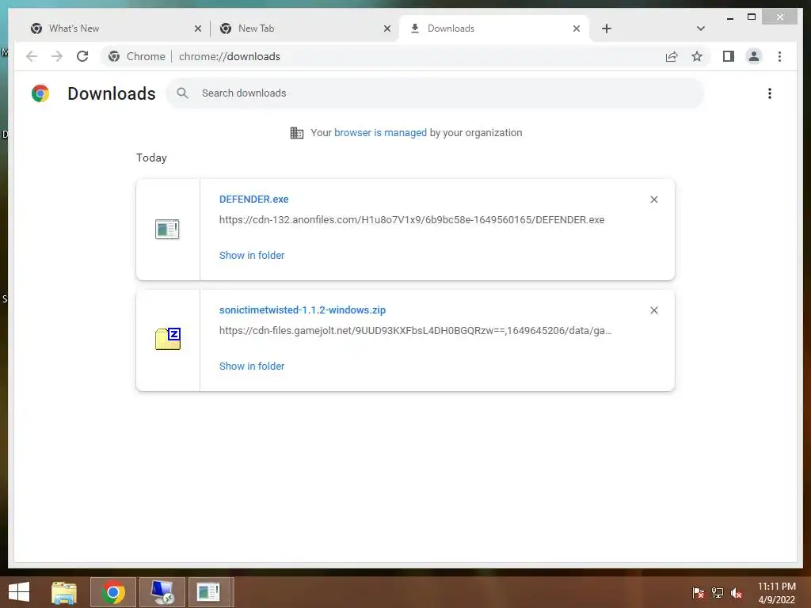The image size is (811, 608).
Task: Close the What's New tab
Action: point(197,28)
